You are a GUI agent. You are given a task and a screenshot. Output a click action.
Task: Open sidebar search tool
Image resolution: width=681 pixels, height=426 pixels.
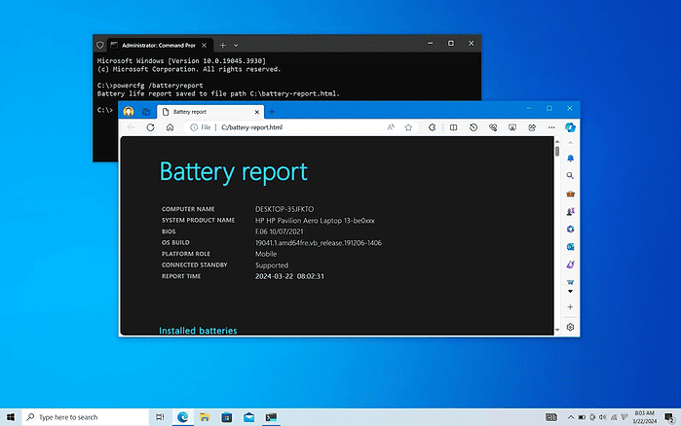point(570,175)
